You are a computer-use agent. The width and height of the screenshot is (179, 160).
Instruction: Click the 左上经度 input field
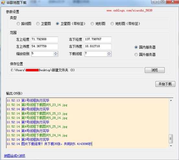coord(44,39)
